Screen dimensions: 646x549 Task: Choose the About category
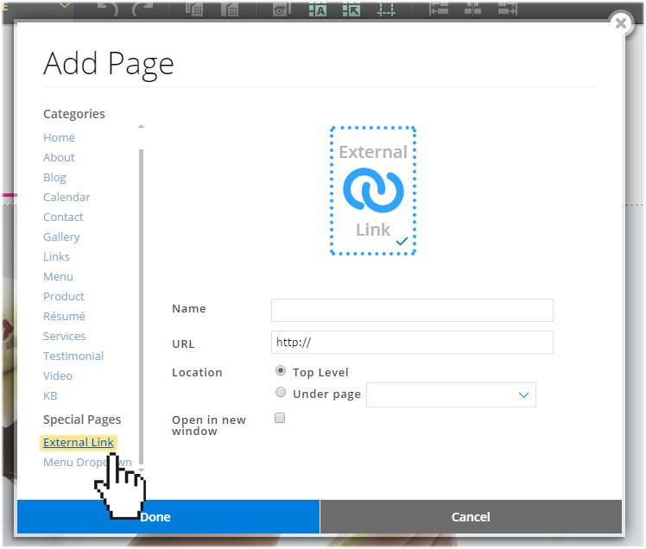click(x=59, y=157)
